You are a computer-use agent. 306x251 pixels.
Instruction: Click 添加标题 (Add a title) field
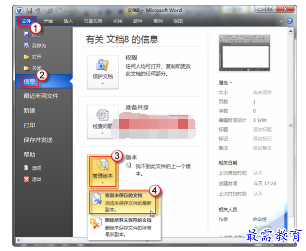262,129
